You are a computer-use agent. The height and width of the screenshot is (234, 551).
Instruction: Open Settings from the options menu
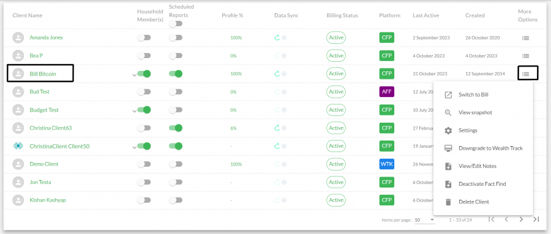483,131
